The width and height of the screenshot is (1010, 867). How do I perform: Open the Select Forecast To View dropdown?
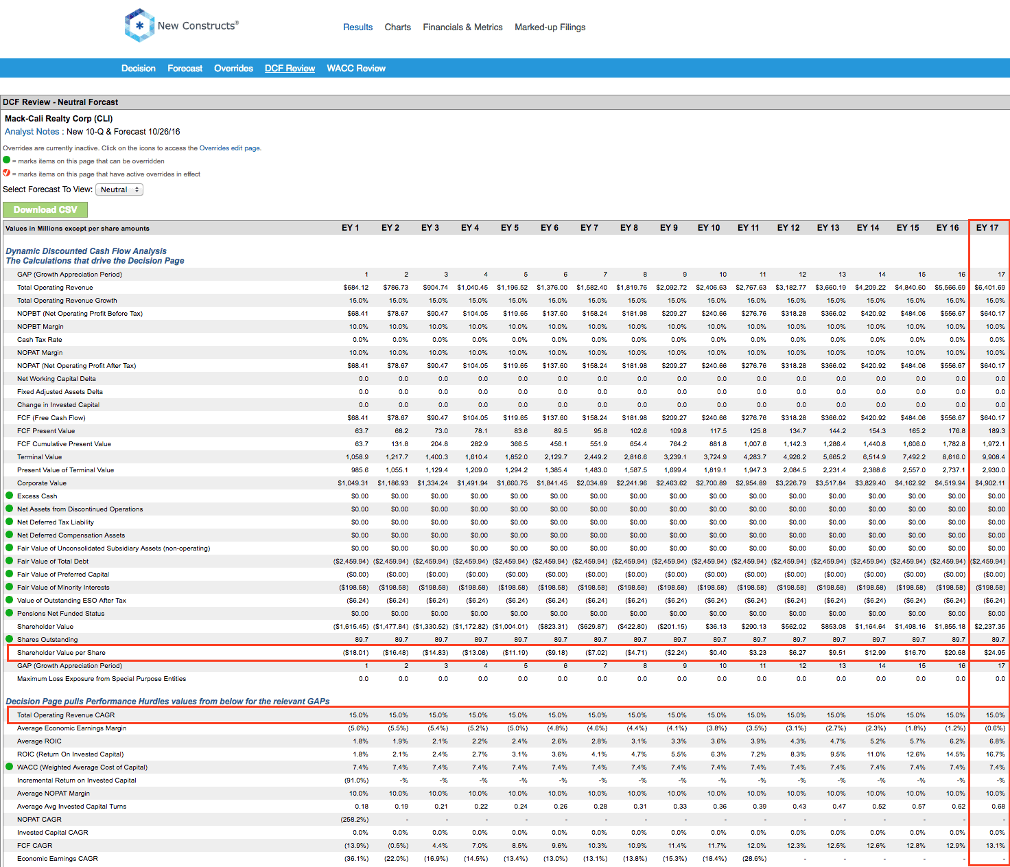pyautogui.click(x=119, y=189)
